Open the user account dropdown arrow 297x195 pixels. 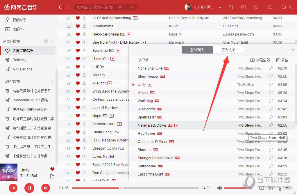coord(220,7)
